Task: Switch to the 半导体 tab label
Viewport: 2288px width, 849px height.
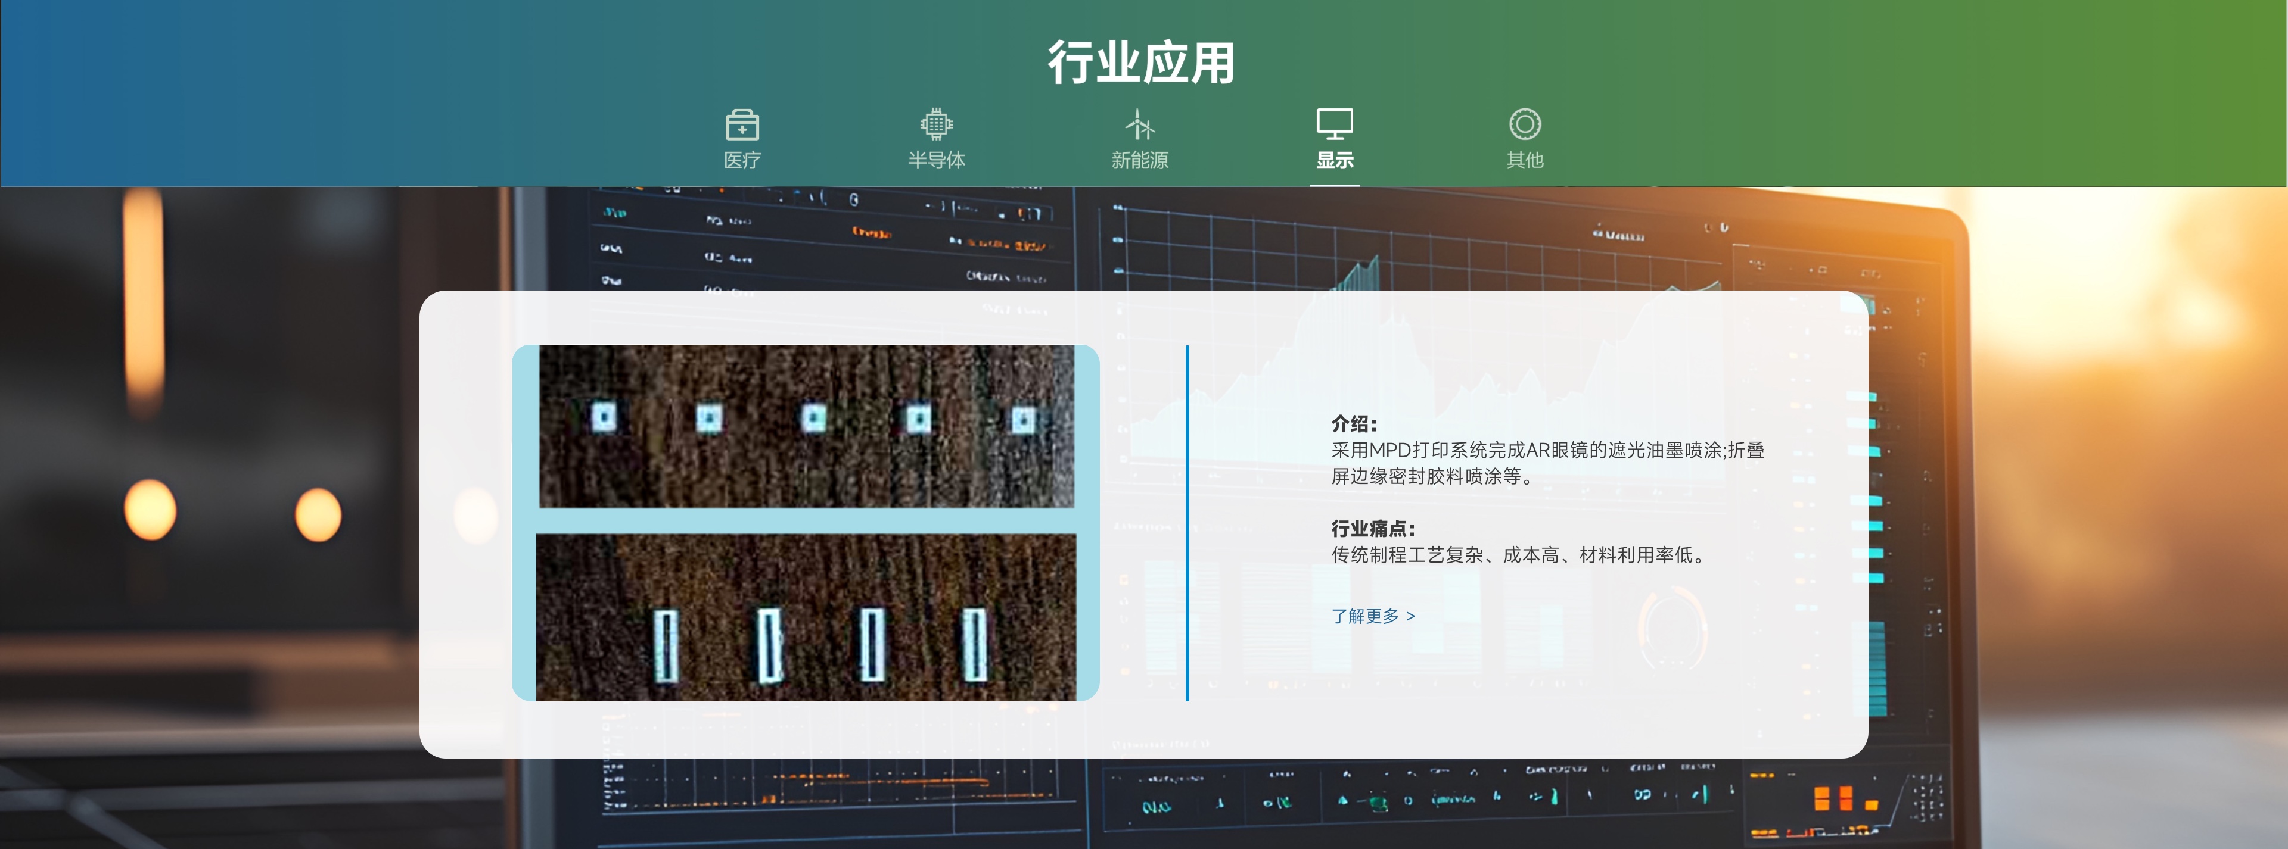Action: pyautogui.click(x=936, y=161)
